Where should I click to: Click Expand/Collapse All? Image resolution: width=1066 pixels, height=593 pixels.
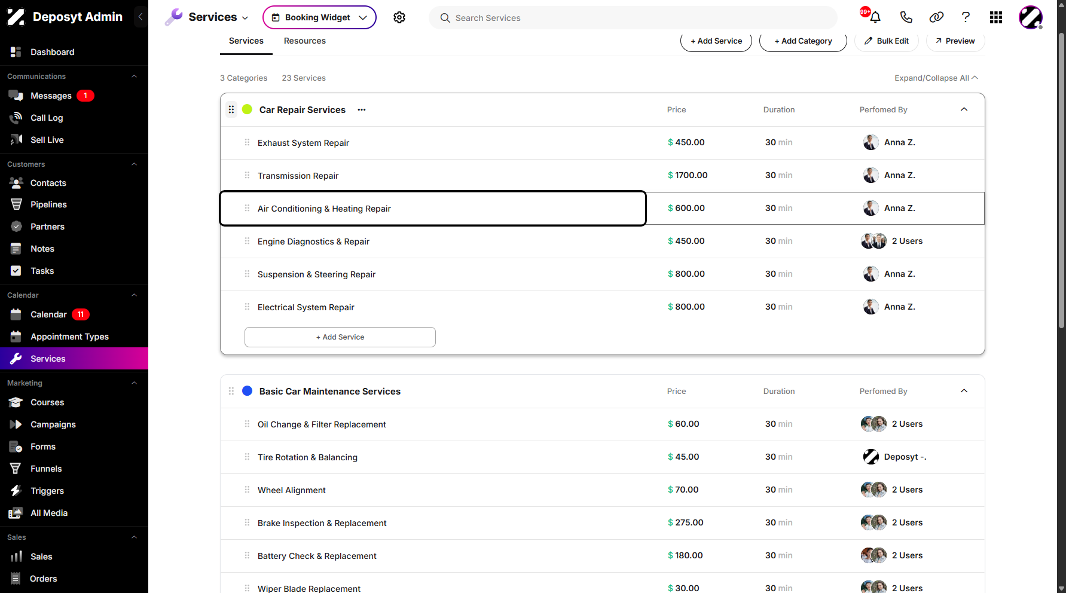936,78
